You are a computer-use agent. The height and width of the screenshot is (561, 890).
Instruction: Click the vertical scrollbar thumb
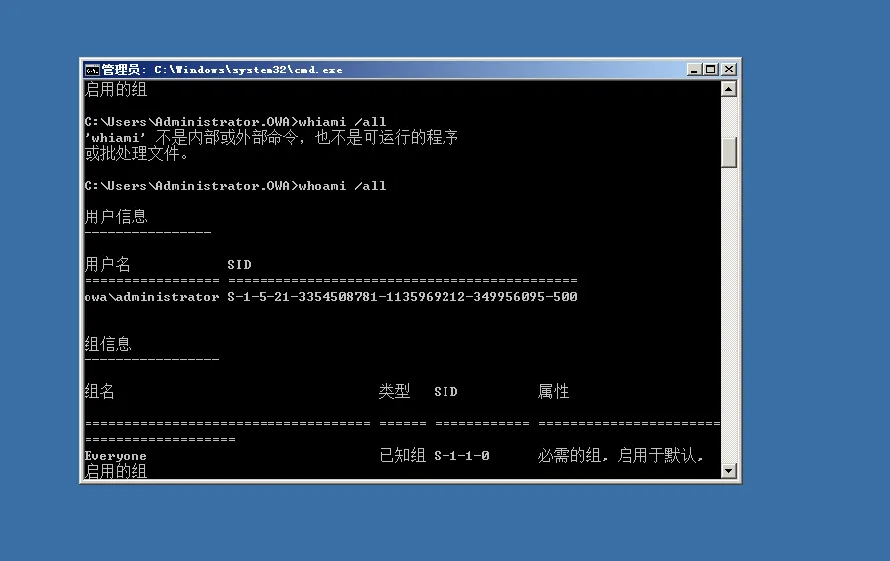tap(729, 151)
